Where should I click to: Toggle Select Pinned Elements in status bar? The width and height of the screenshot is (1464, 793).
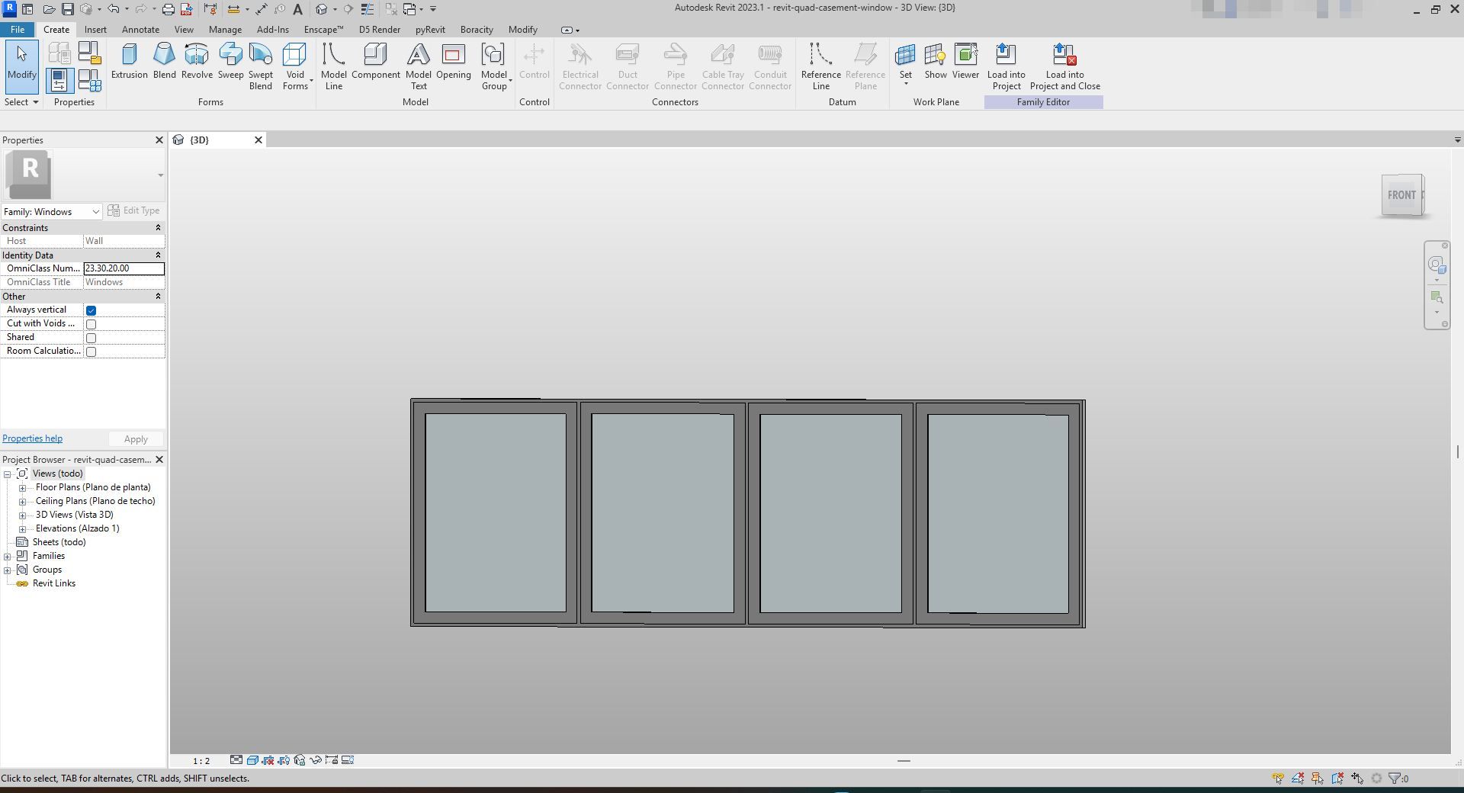coord(1318,779)
